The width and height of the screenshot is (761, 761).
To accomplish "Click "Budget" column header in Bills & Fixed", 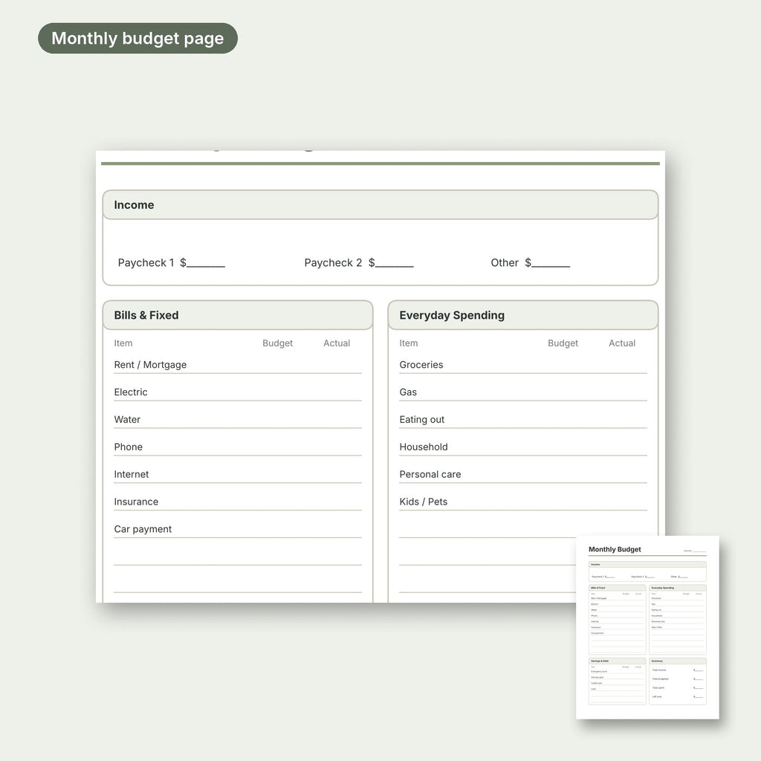I will click(278, 343).
